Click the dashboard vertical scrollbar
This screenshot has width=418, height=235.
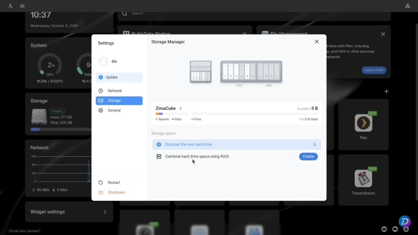pyautogui.click(x=416, y=112)
